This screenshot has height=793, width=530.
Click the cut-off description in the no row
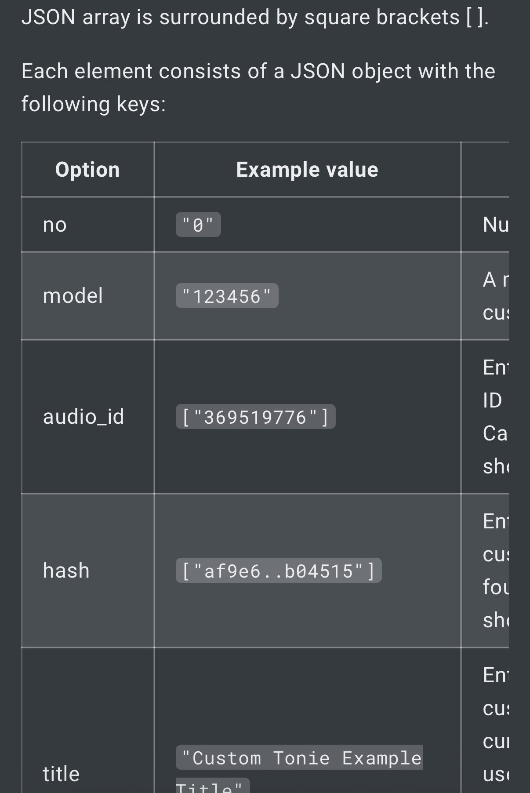point(495,225)
